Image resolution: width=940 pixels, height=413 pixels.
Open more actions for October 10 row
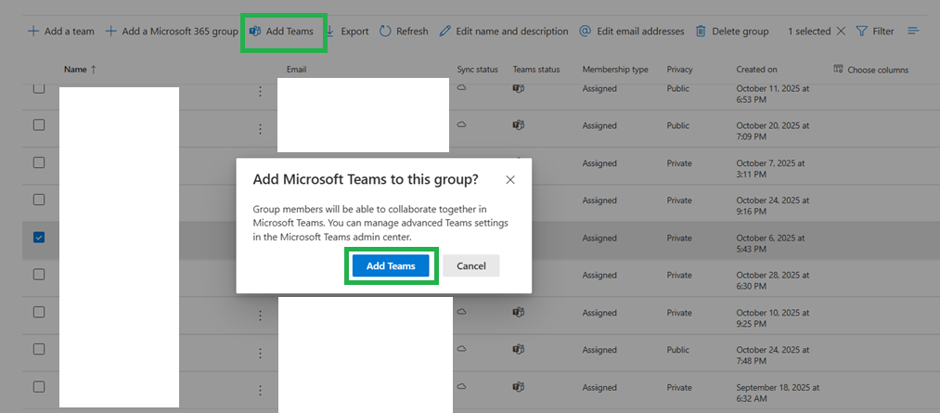pos(260,316)
